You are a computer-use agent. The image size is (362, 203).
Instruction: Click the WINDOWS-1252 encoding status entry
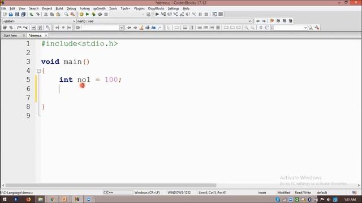[x=179, y=192]
